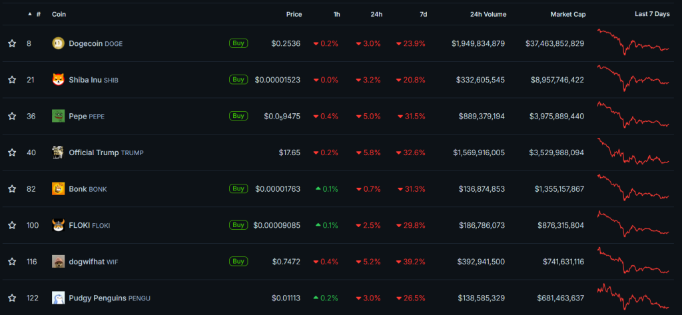Click the 24h volume $186,786,073
The image size is (682, 315).
pyautogui.click(x=482, y=225)
